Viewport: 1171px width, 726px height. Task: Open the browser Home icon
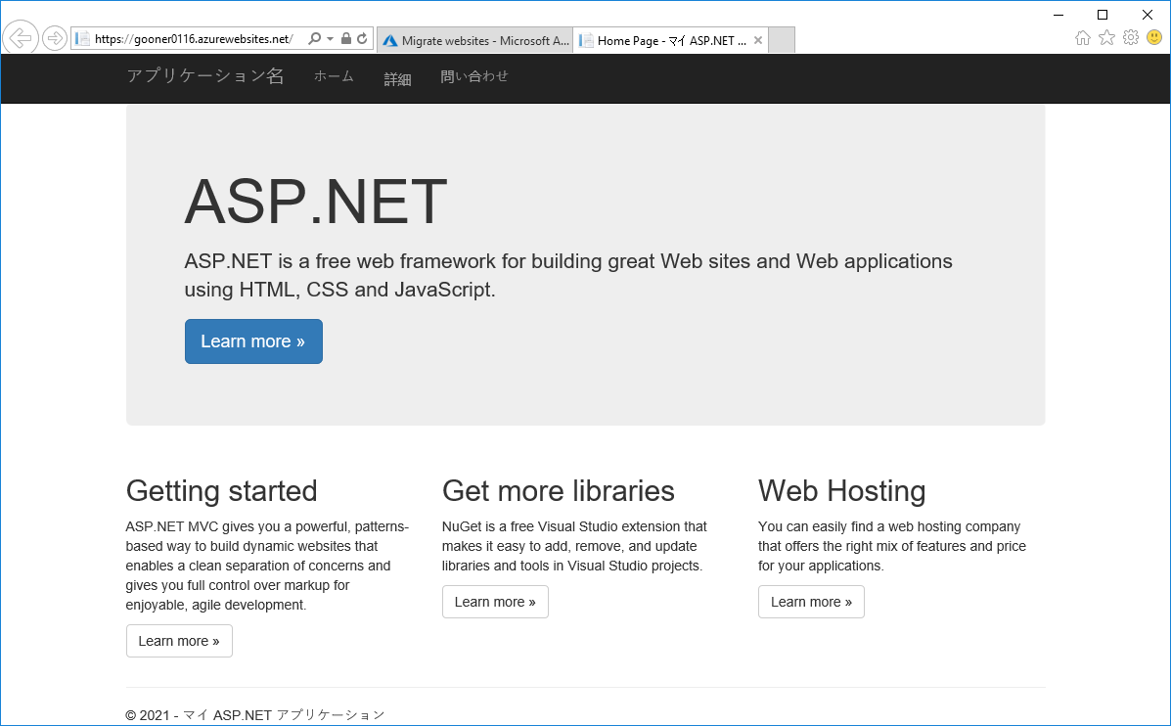1083,38
